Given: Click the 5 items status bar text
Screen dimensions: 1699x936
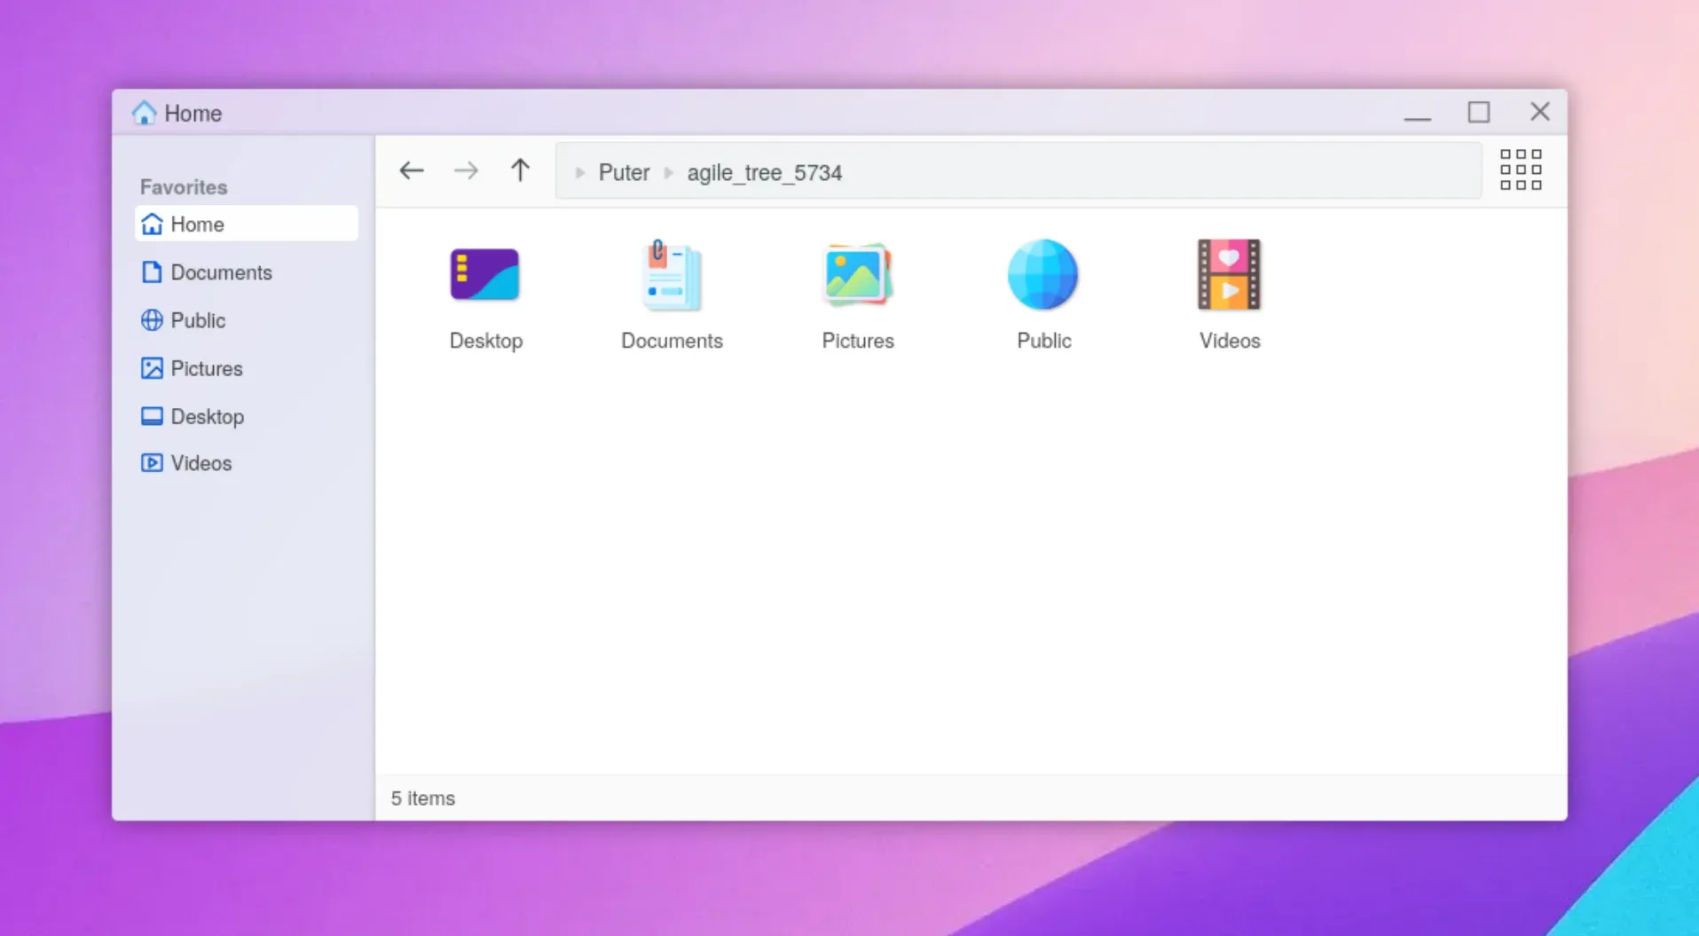Looking at the screenshot, I should tap(423, 798).
